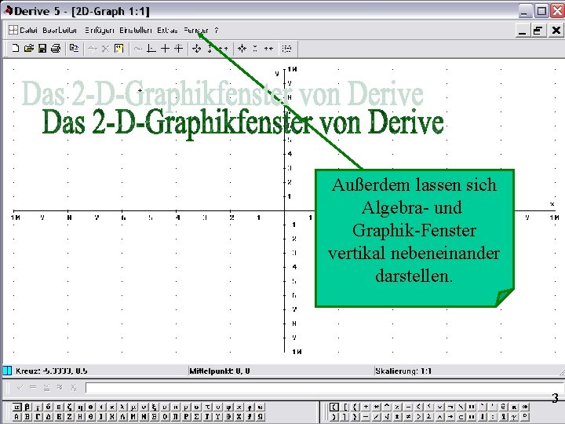
Task: Insert Greek capital Gamma symbol
Action: [x=38, y=417]
